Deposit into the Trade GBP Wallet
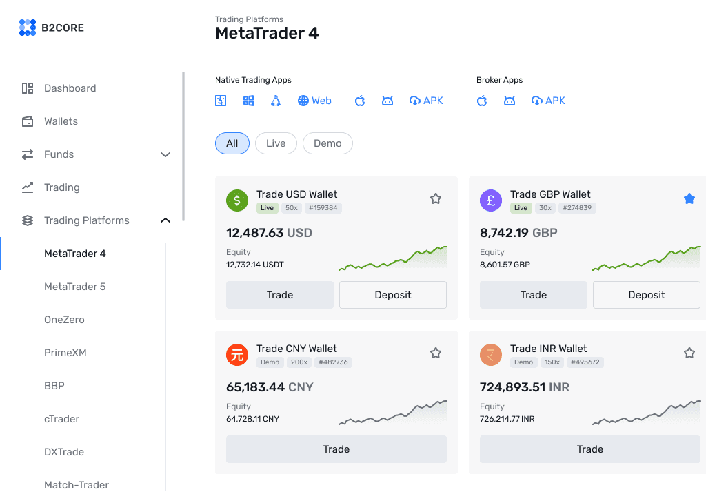Image resolution: width=706 pixels, height=494 pixels. pos(646,294)
